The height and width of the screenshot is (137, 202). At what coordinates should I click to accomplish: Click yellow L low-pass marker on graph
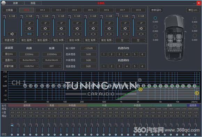197,93
